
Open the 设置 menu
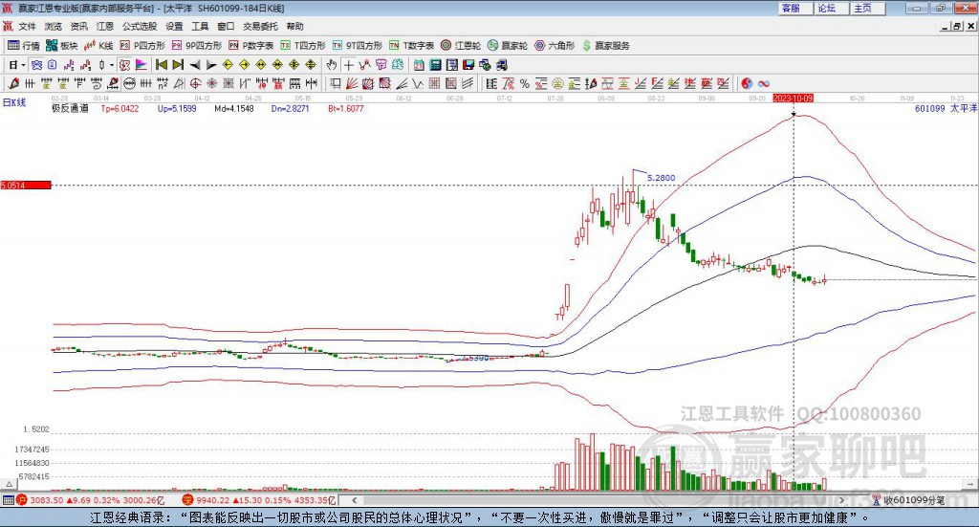[174, 26]
